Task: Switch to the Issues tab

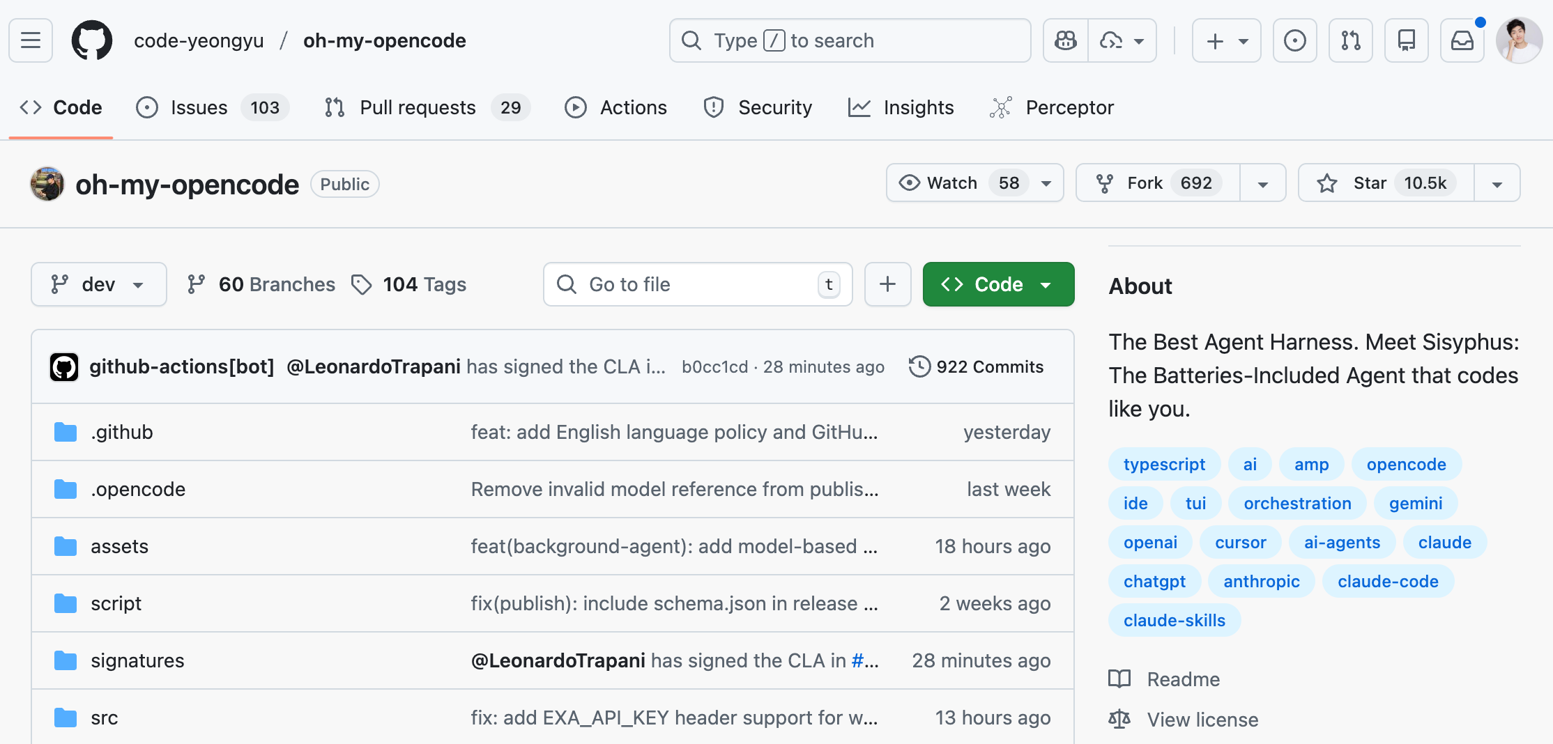Action: (x=213, y=107)
